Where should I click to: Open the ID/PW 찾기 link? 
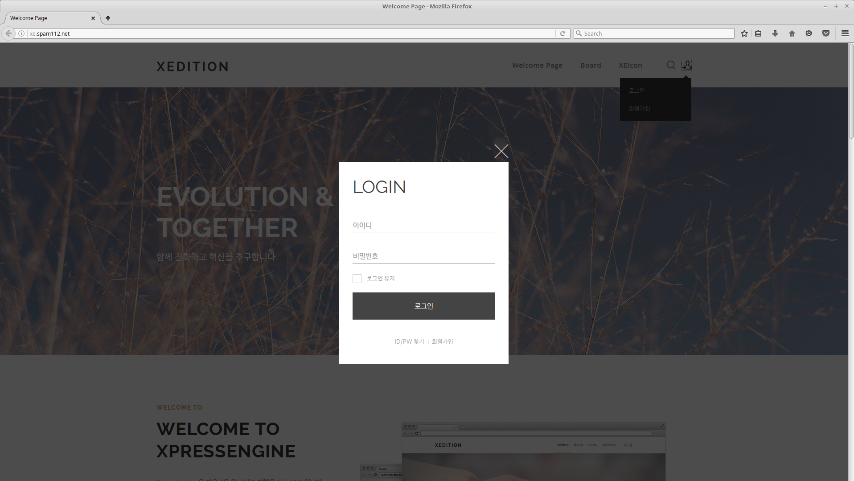409,341
